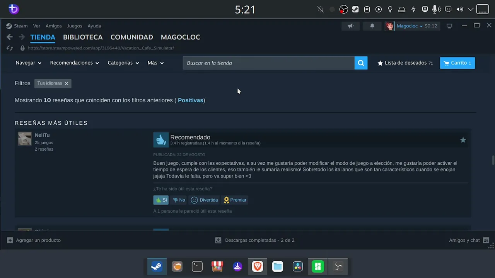Expand the Categorías menu
This screenshot has height=278, width=495.
[123, 63]
